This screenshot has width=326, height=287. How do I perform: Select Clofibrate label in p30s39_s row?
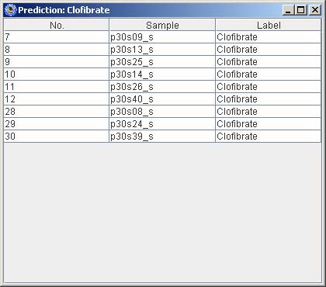269,137
